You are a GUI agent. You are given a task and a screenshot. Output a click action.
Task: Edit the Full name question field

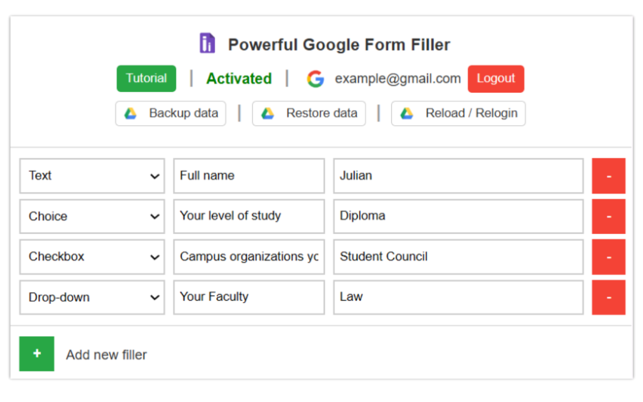(249, 176)
